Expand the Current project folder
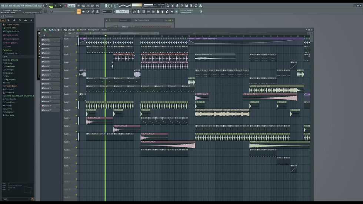This screenshot has width=363, height=204. (12, 24)
